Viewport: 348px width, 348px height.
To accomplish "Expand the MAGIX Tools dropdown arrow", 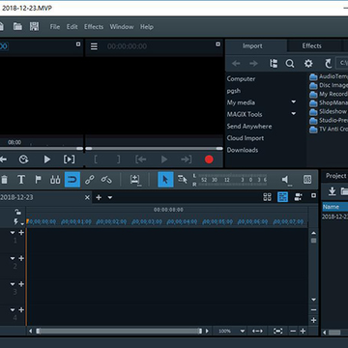I will [294, 113].
